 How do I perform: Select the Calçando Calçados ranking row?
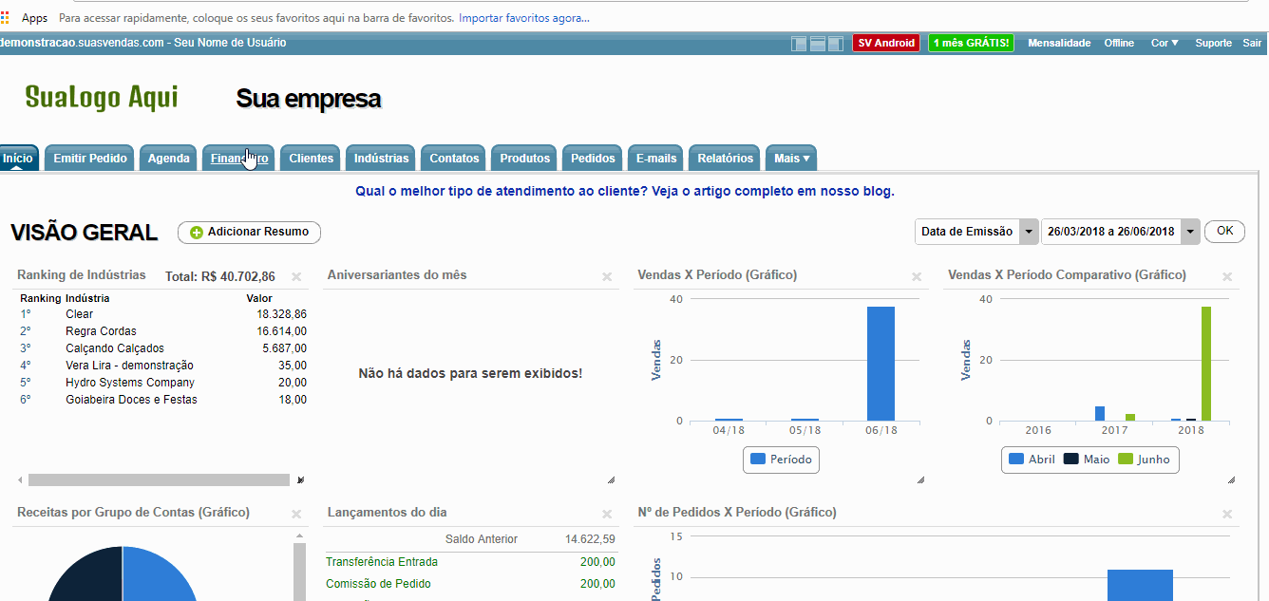point(162,348)
